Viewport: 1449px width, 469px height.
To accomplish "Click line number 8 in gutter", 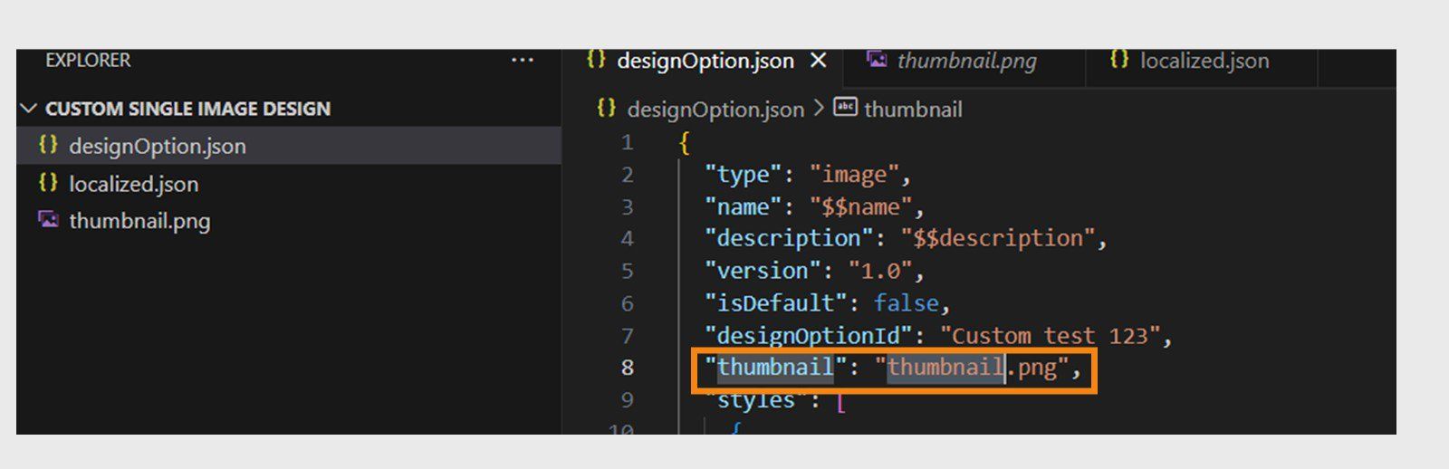I will (x=628, y=368).
